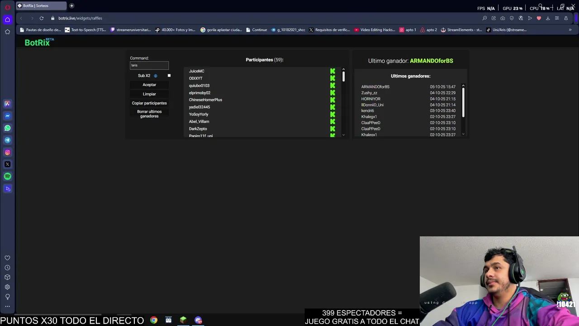Click Copiar participantes button
Screen dimensions: 579x326
pos(149,103)
